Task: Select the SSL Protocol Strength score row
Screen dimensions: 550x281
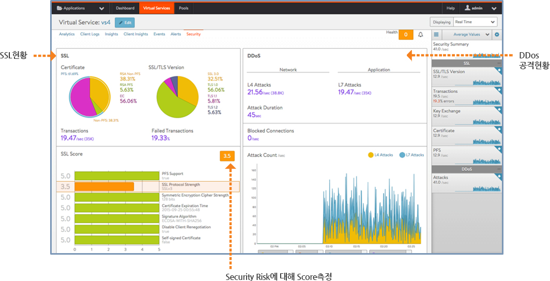Action: click(x=148, y=186)
